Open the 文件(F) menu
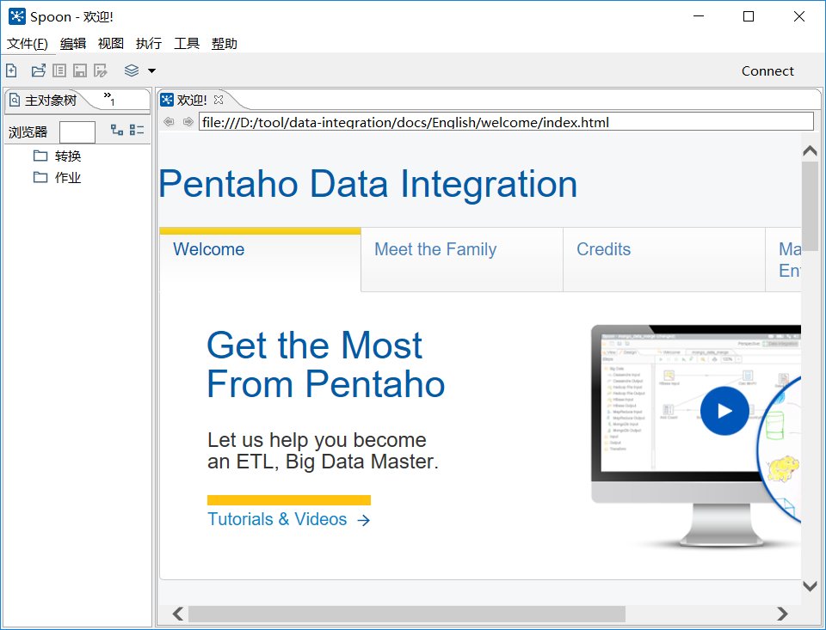This screenshot has height=630, width=826. (x=28, y=44)
